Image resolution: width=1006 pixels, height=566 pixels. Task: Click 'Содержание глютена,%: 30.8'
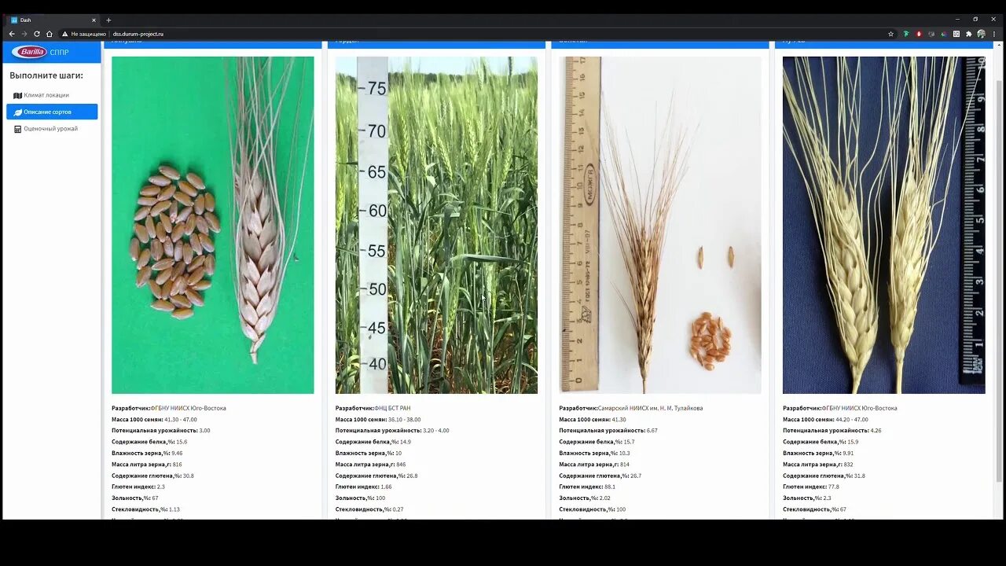click(152, 476)
